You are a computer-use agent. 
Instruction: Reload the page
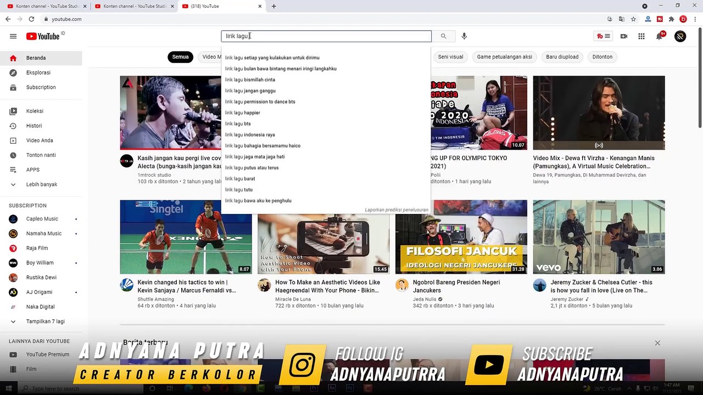[x=31, y=19]
